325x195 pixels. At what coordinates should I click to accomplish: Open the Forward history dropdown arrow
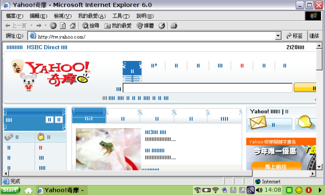[x=46, y=25]
